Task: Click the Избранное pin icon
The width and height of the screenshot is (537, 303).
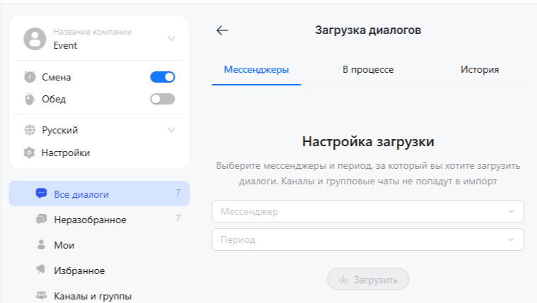Action: tap(41, 271)
